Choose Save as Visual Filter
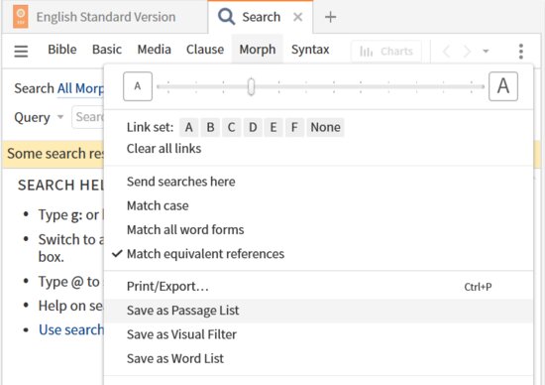 point(318,334)
